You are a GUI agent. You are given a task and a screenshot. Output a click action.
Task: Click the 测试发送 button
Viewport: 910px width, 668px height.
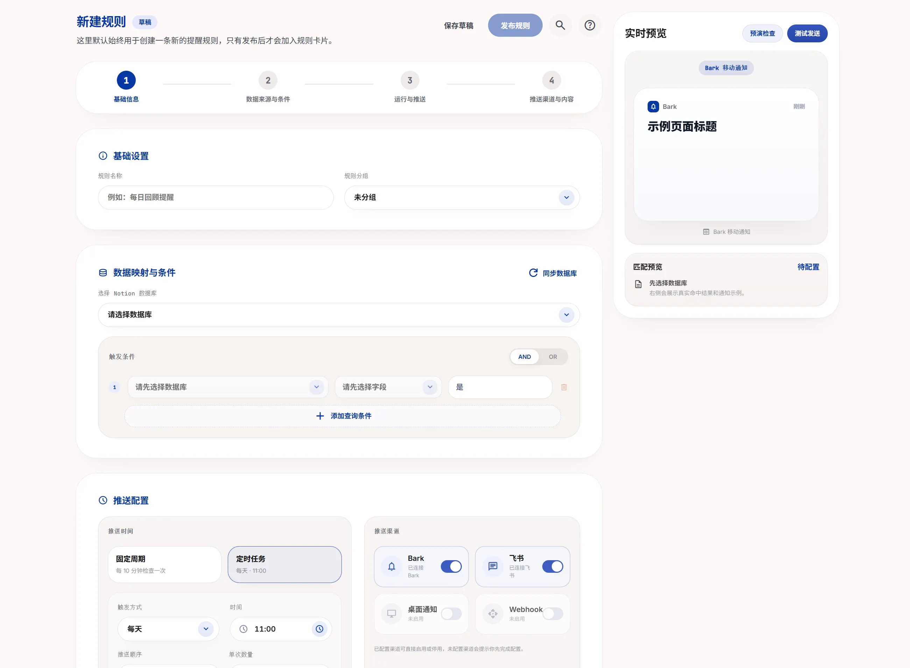click(807, 34)
